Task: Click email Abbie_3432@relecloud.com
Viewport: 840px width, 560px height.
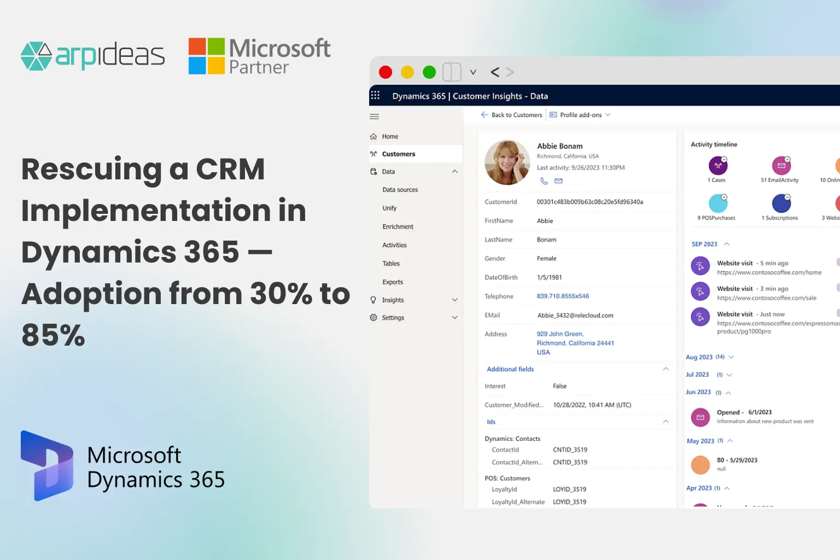Action: click(x=575, y=316)
